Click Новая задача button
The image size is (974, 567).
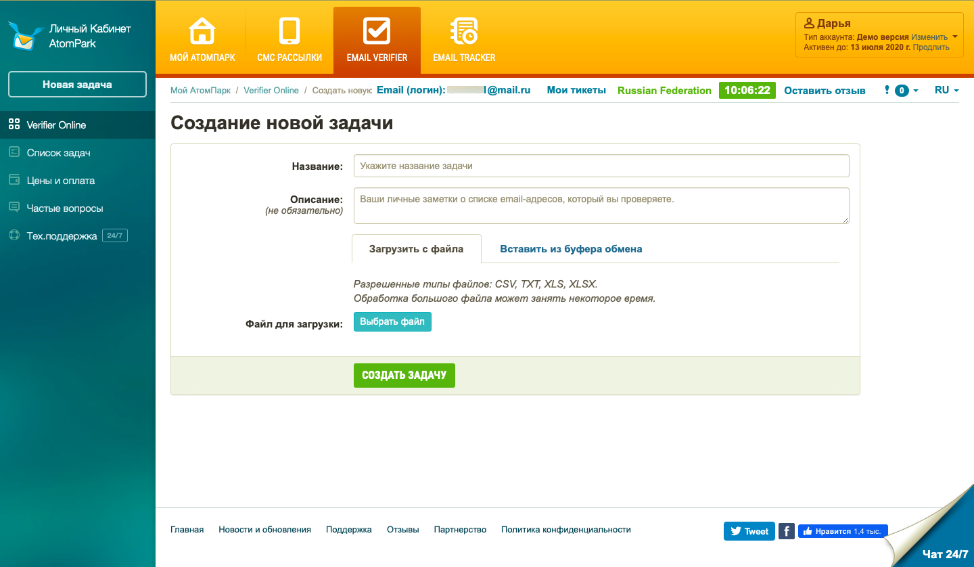(77, 85)
